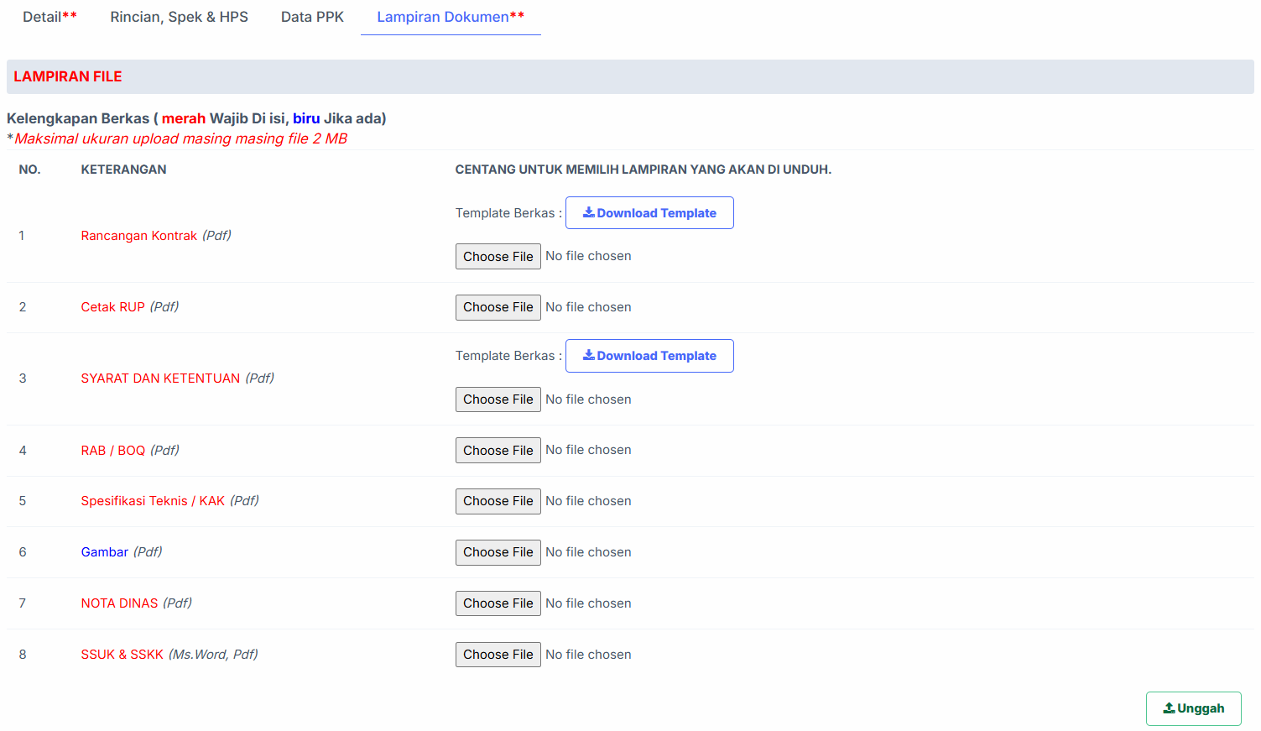This screenshot has width=1261, height=731.
Task: Choose file for Rancangan Kontrak
Action: tap(498, 257)
